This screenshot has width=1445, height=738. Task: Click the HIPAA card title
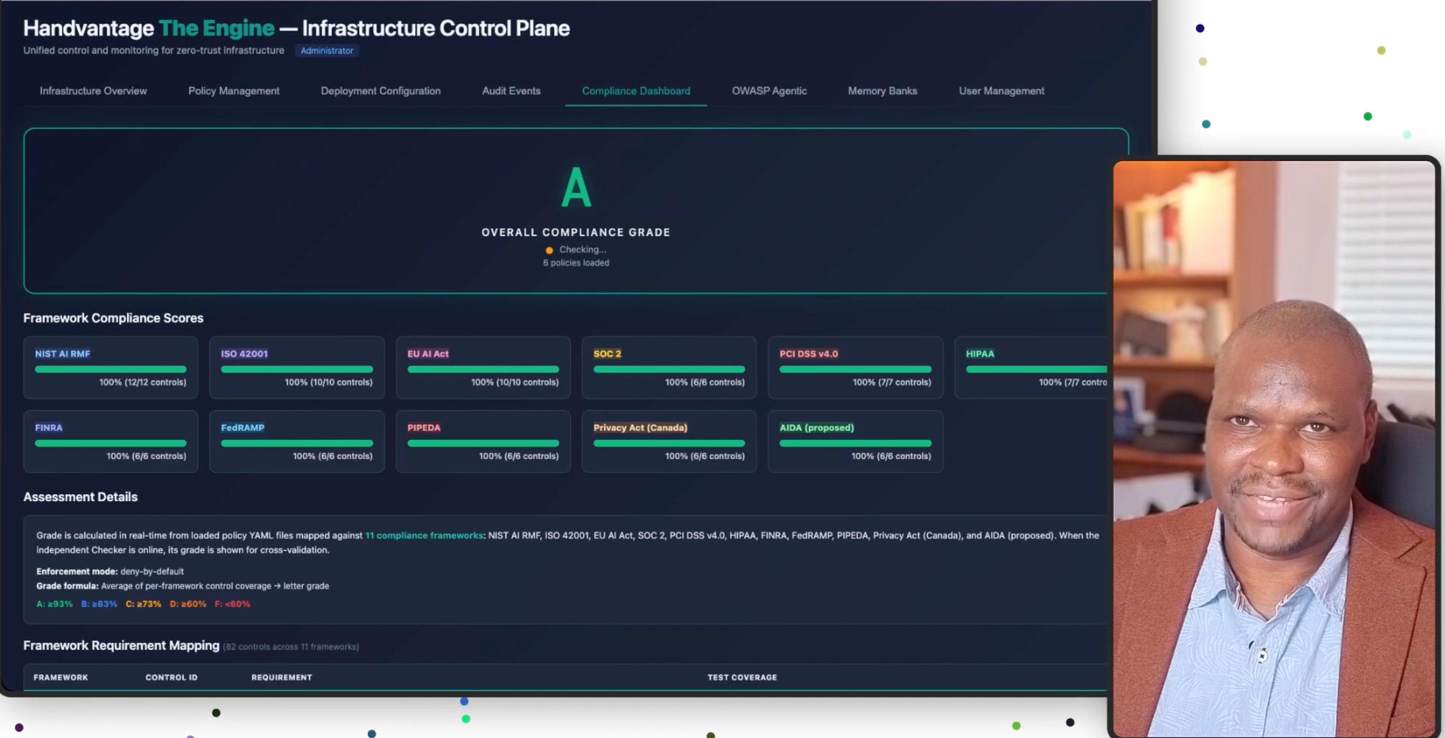click(x=980, y=354)
